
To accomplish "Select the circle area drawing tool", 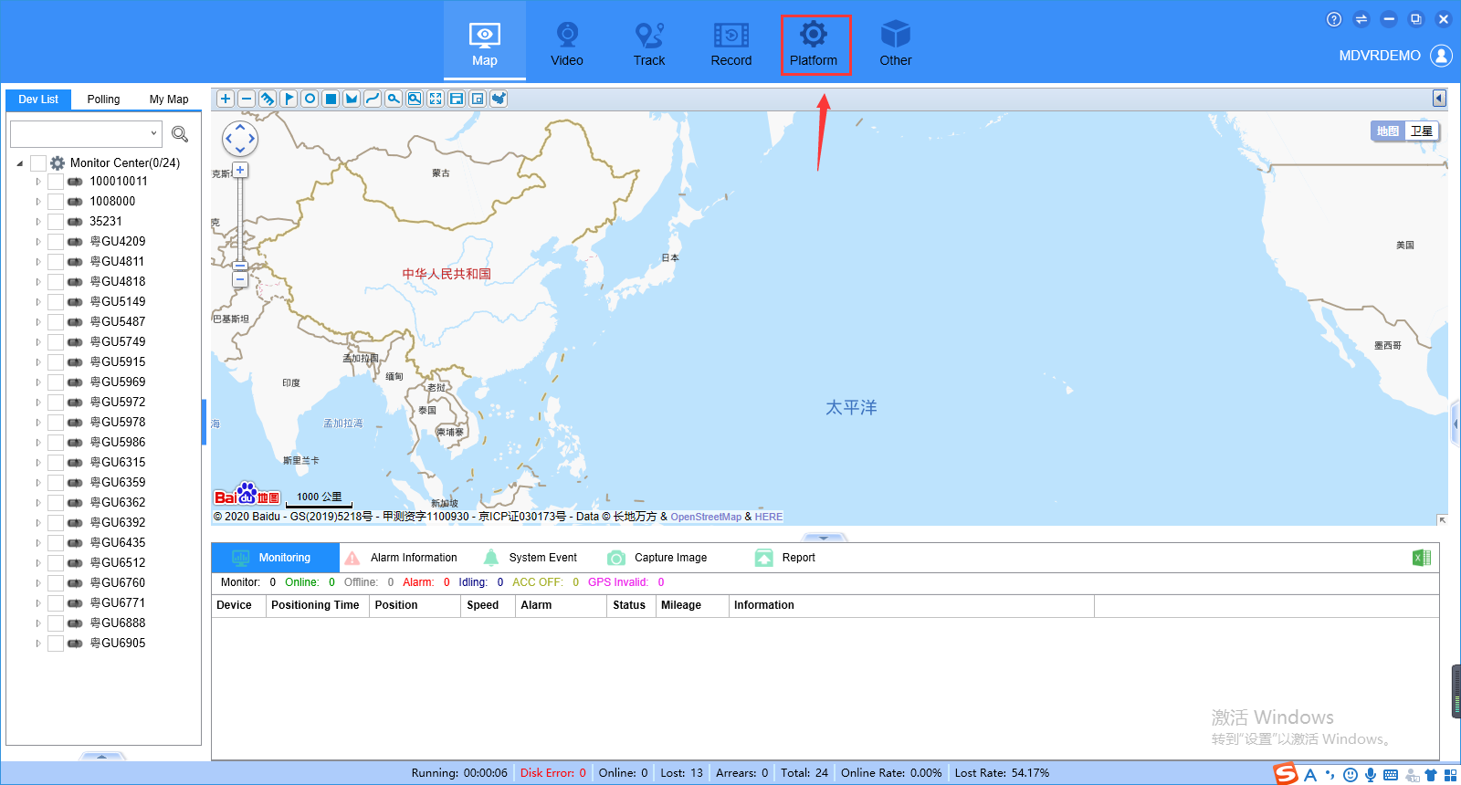I will pyautogui.click(x=310, y=99).
